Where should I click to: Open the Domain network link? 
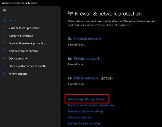pyautogui.click(x=88, y=39)
